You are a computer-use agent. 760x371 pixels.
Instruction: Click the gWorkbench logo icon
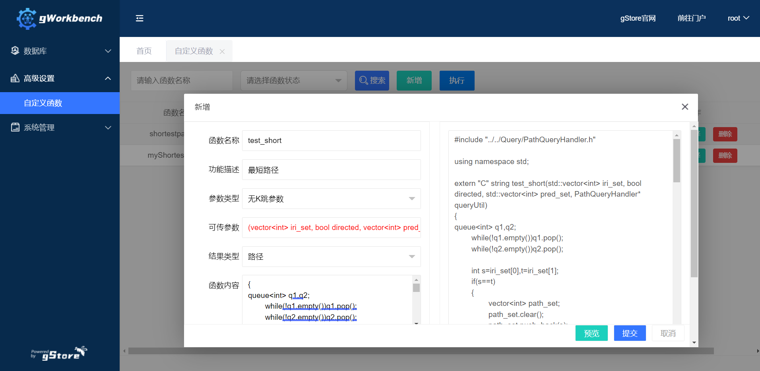click(27, 19)
